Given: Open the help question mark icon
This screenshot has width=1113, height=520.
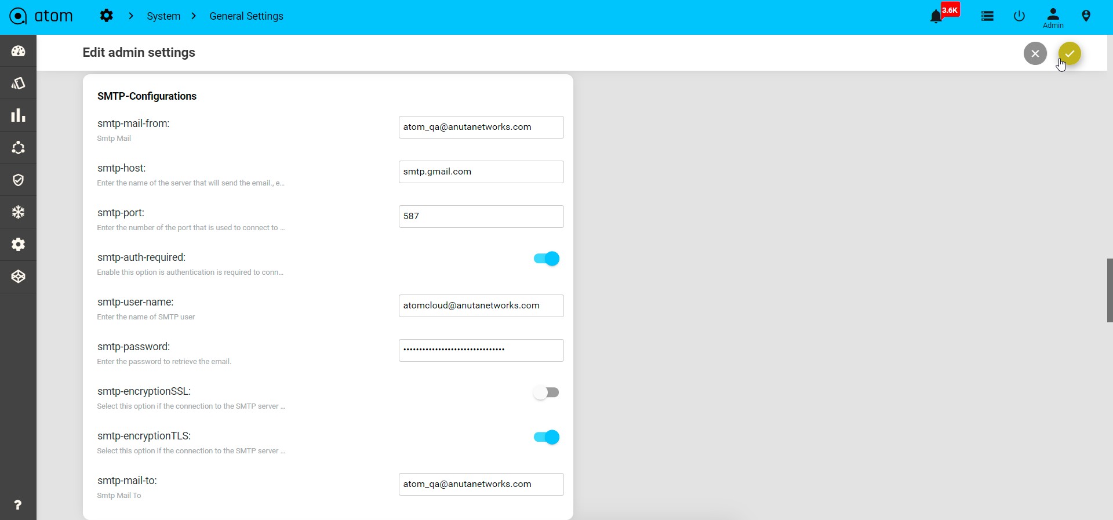Looking at the screenshot, I should click(18, 505).
